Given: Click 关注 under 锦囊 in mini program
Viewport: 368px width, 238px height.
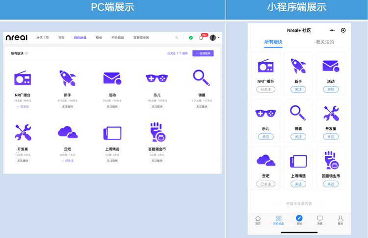Looking at the screenshot, I should coord(298,137).
